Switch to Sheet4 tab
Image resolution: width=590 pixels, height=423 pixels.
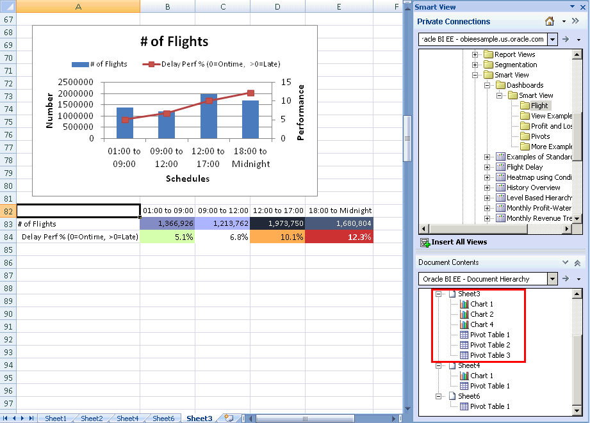pyautogui.click(x=127, y=418)
